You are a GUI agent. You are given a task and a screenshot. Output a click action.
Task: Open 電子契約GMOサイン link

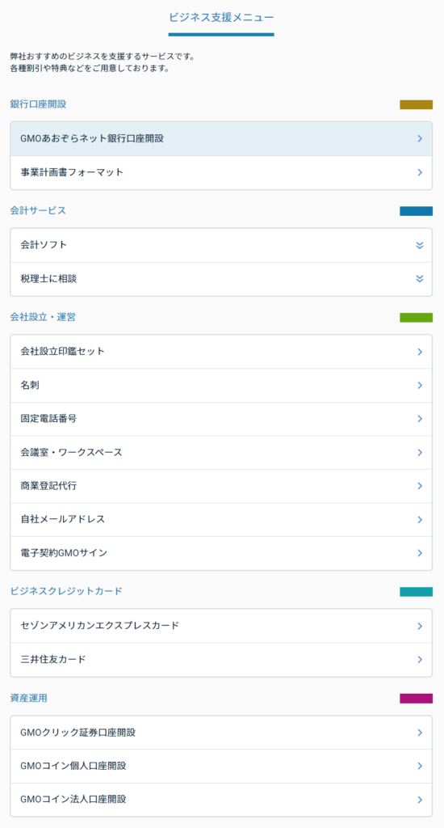[x=221, y=553]
